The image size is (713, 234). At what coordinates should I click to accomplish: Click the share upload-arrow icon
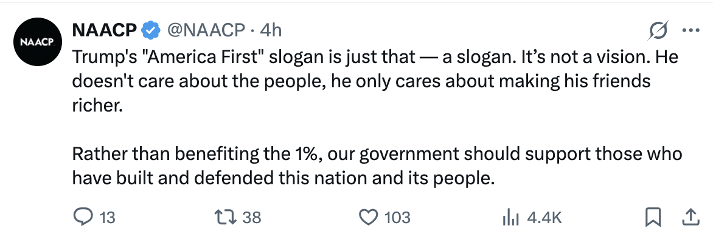pyautogui.click(x=690, y=217)
